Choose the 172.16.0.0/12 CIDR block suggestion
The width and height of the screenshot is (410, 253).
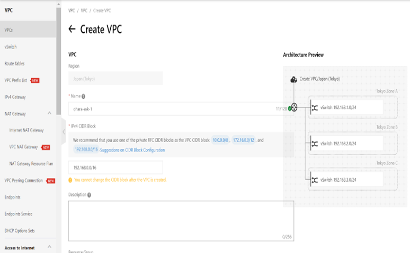coord(244,140)
